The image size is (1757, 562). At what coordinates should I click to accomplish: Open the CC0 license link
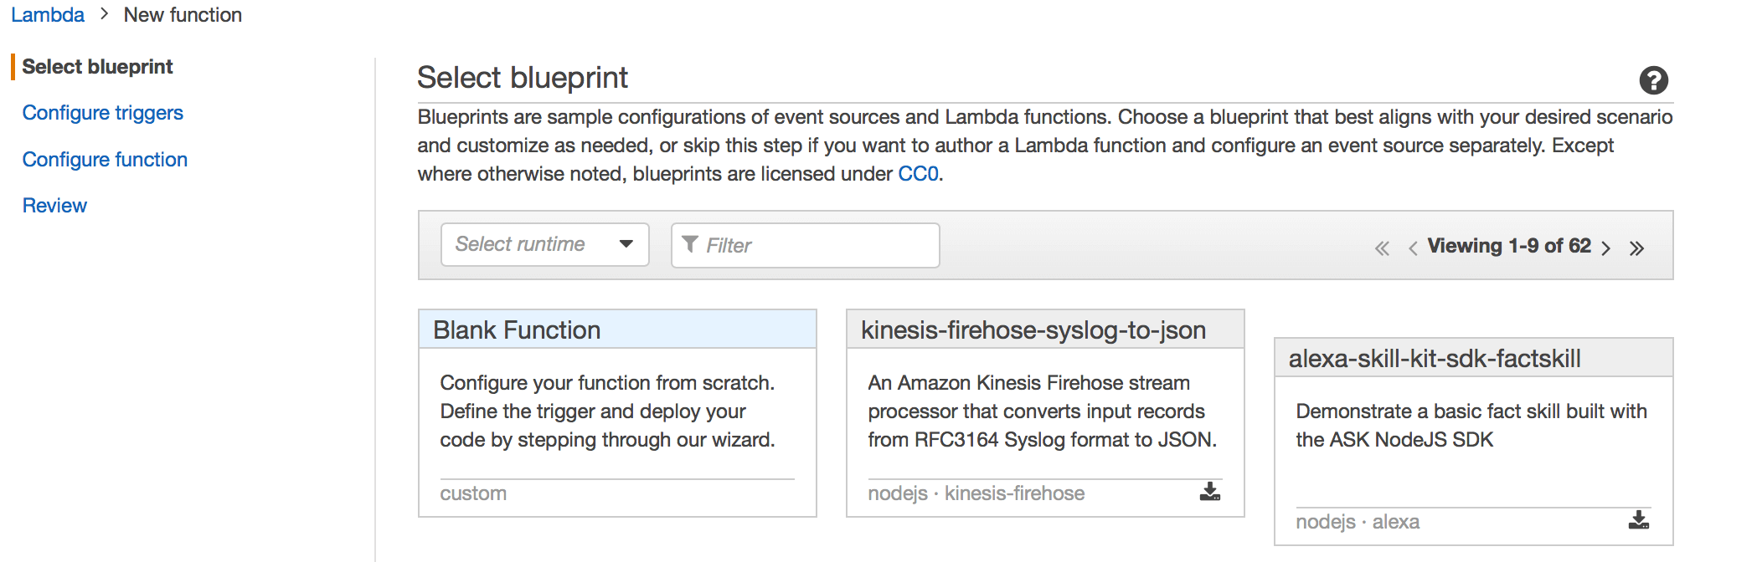tap(918, 174)
